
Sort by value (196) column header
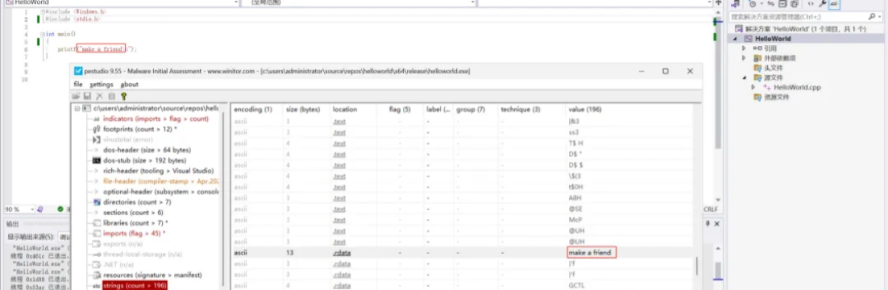tap(585, 109)
